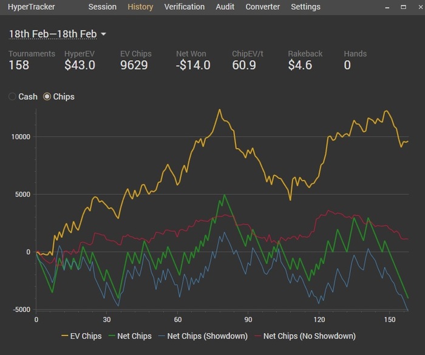Select the Converter tab

click(x=262, y=7)
